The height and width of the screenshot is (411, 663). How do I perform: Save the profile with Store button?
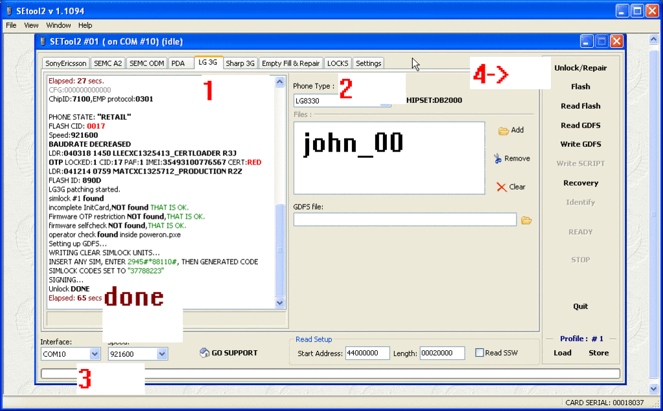[599, 353]
